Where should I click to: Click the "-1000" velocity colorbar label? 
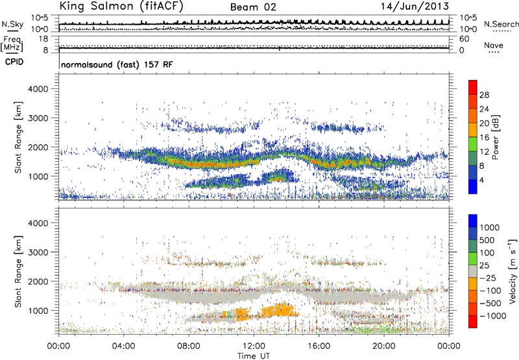(x=492, y=316)
